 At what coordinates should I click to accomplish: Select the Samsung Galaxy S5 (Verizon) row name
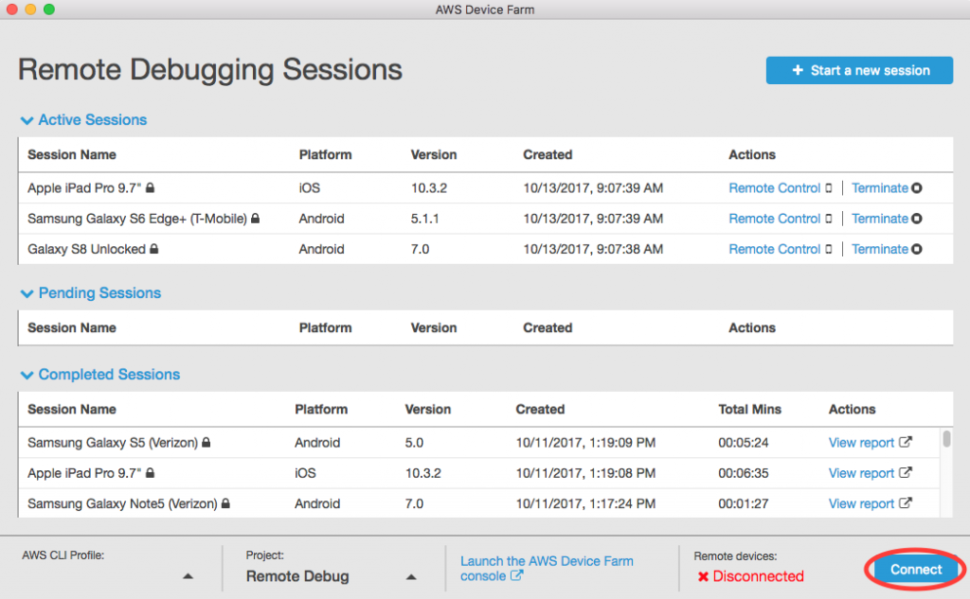tap(113, 443)
